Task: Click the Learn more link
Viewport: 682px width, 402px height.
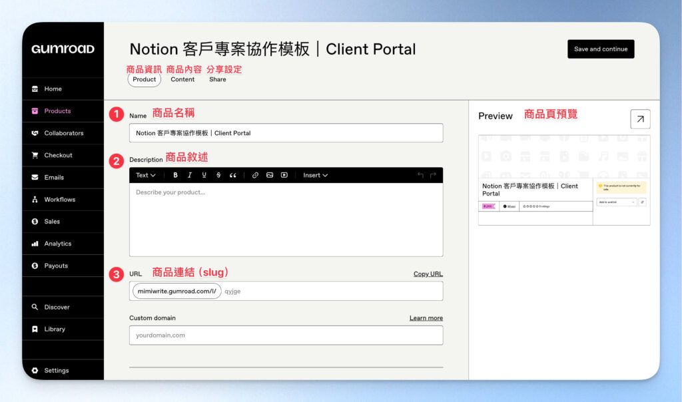Action: tap(426, 318)
